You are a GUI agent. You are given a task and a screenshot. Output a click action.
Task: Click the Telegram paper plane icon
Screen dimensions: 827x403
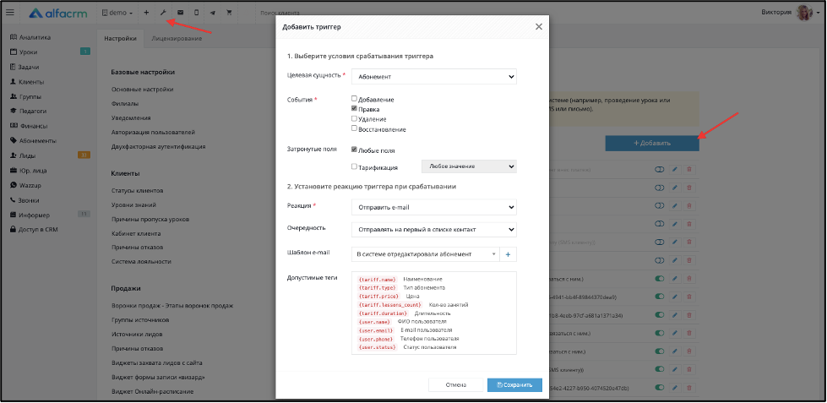coord(213,13)
